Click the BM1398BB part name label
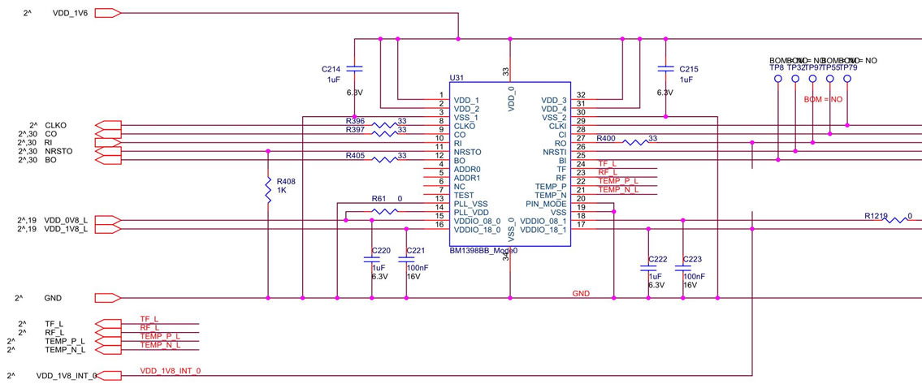Screen dimensions: 922x384 [x=483, y=251]
